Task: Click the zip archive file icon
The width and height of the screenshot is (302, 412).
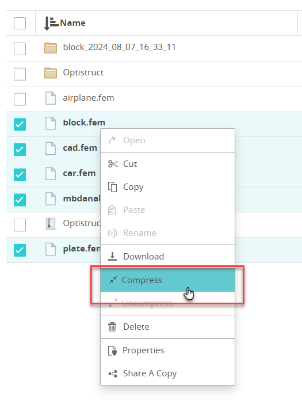Action: click(x=51, y=224)
